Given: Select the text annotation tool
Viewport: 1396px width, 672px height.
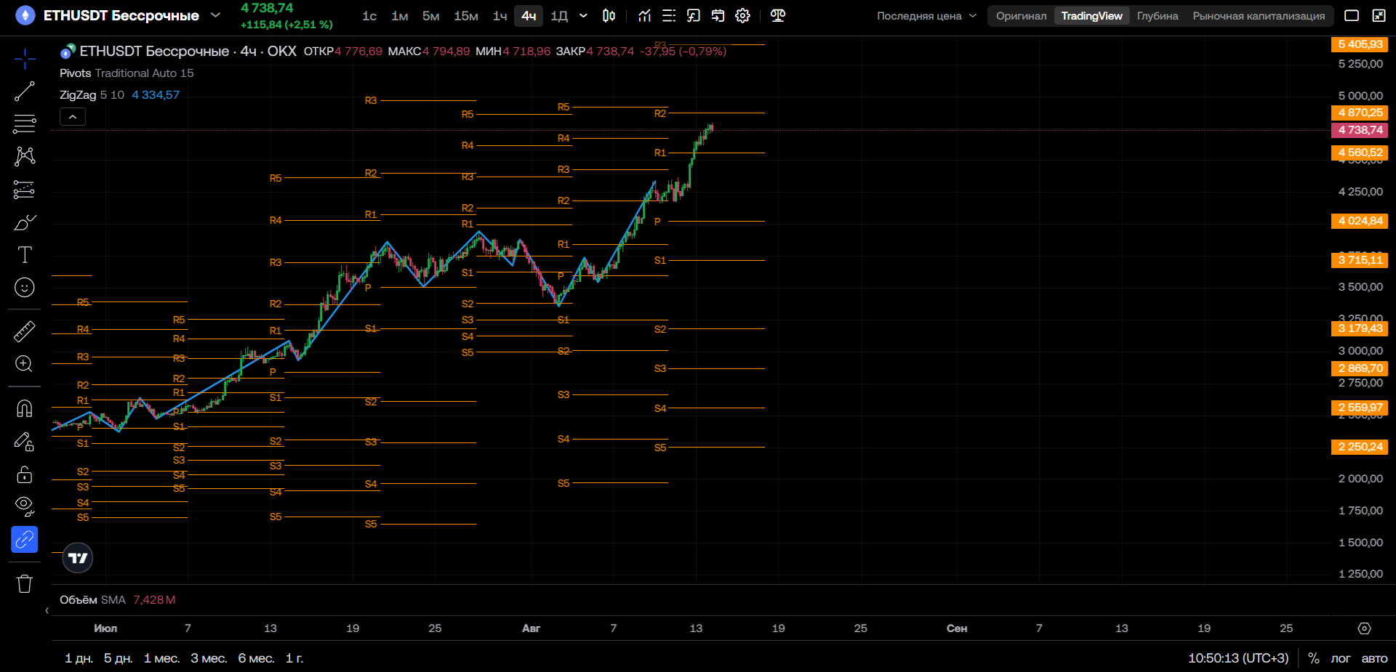Looking at the screenshot, I should click(25, 255).
